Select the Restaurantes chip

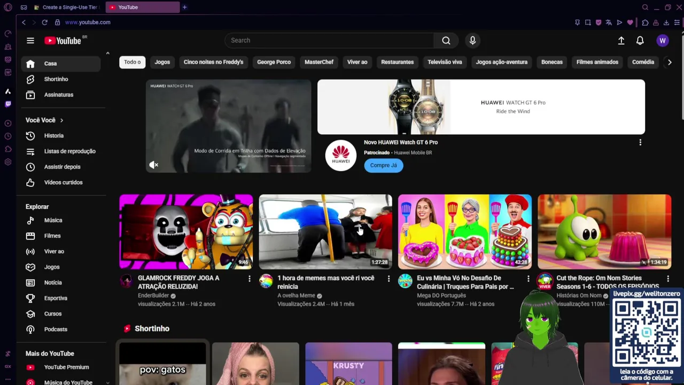pos(397,62)
